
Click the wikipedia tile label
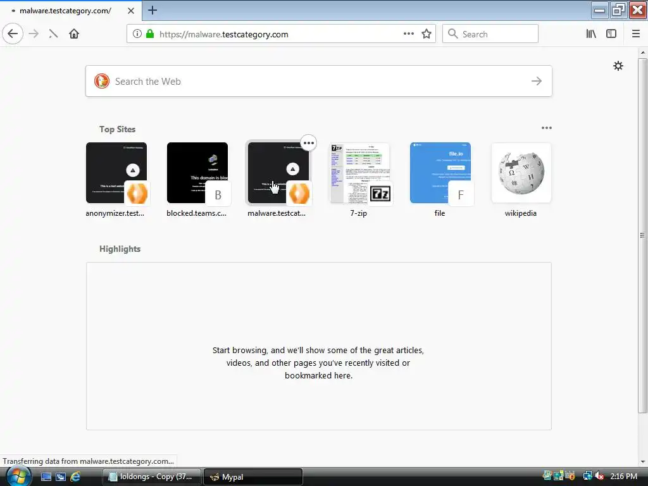(x=521, y=213)
